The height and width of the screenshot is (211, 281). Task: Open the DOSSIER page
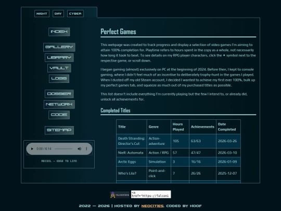[x=59, y=94]
